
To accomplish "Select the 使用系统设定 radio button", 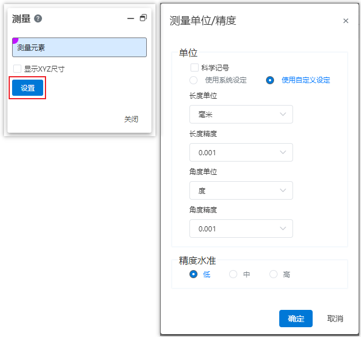I will coord(193,80).
